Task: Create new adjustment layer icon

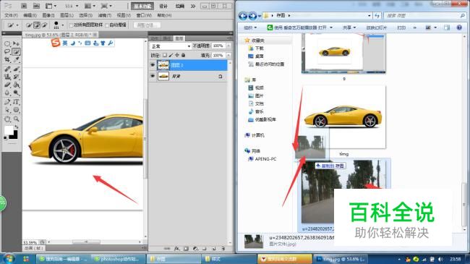Action: 195,248
